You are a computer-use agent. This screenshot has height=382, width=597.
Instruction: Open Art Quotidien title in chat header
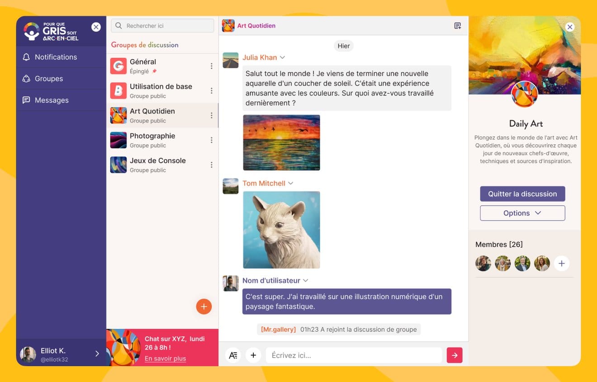point(256,26)
